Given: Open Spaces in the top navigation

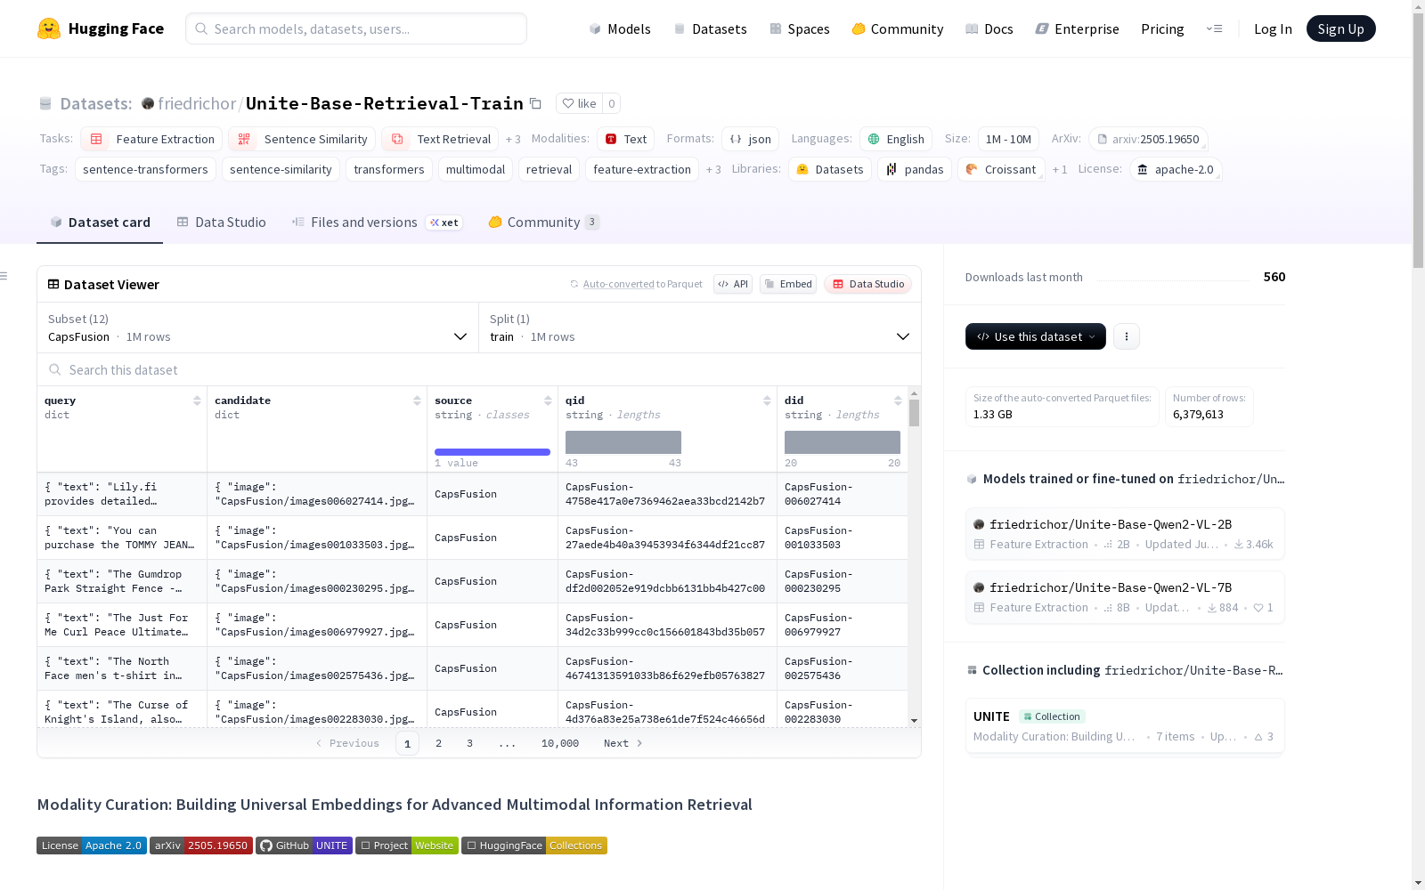Looking at the screenshot, I should click(800, 28).
